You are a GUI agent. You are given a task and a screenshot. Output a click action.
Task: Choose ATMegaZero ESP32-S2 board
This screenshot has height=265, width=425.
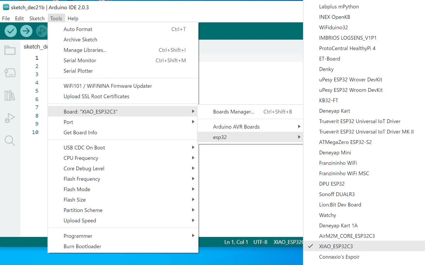(x=364, y=142)
